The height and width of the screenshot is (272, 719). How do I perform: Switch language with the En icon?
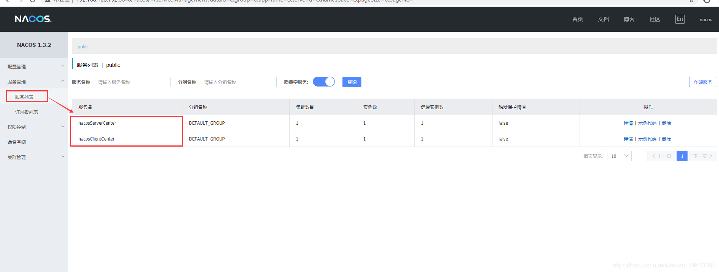pyautogui.click(x=680, y=19)
